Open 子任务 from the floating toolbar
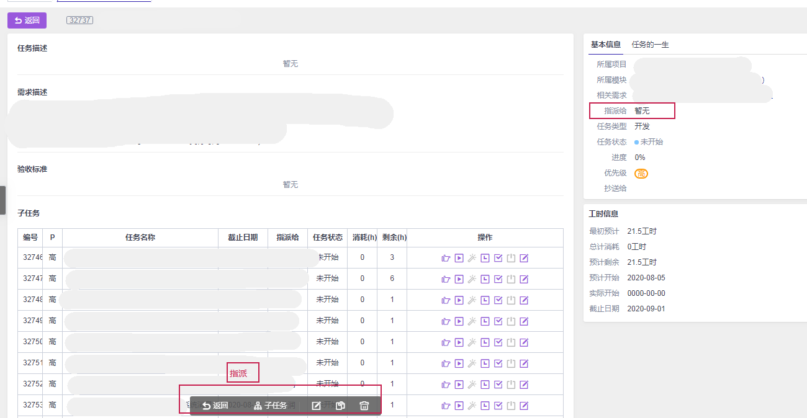807x418 pixels. click(x=270, y=406)
